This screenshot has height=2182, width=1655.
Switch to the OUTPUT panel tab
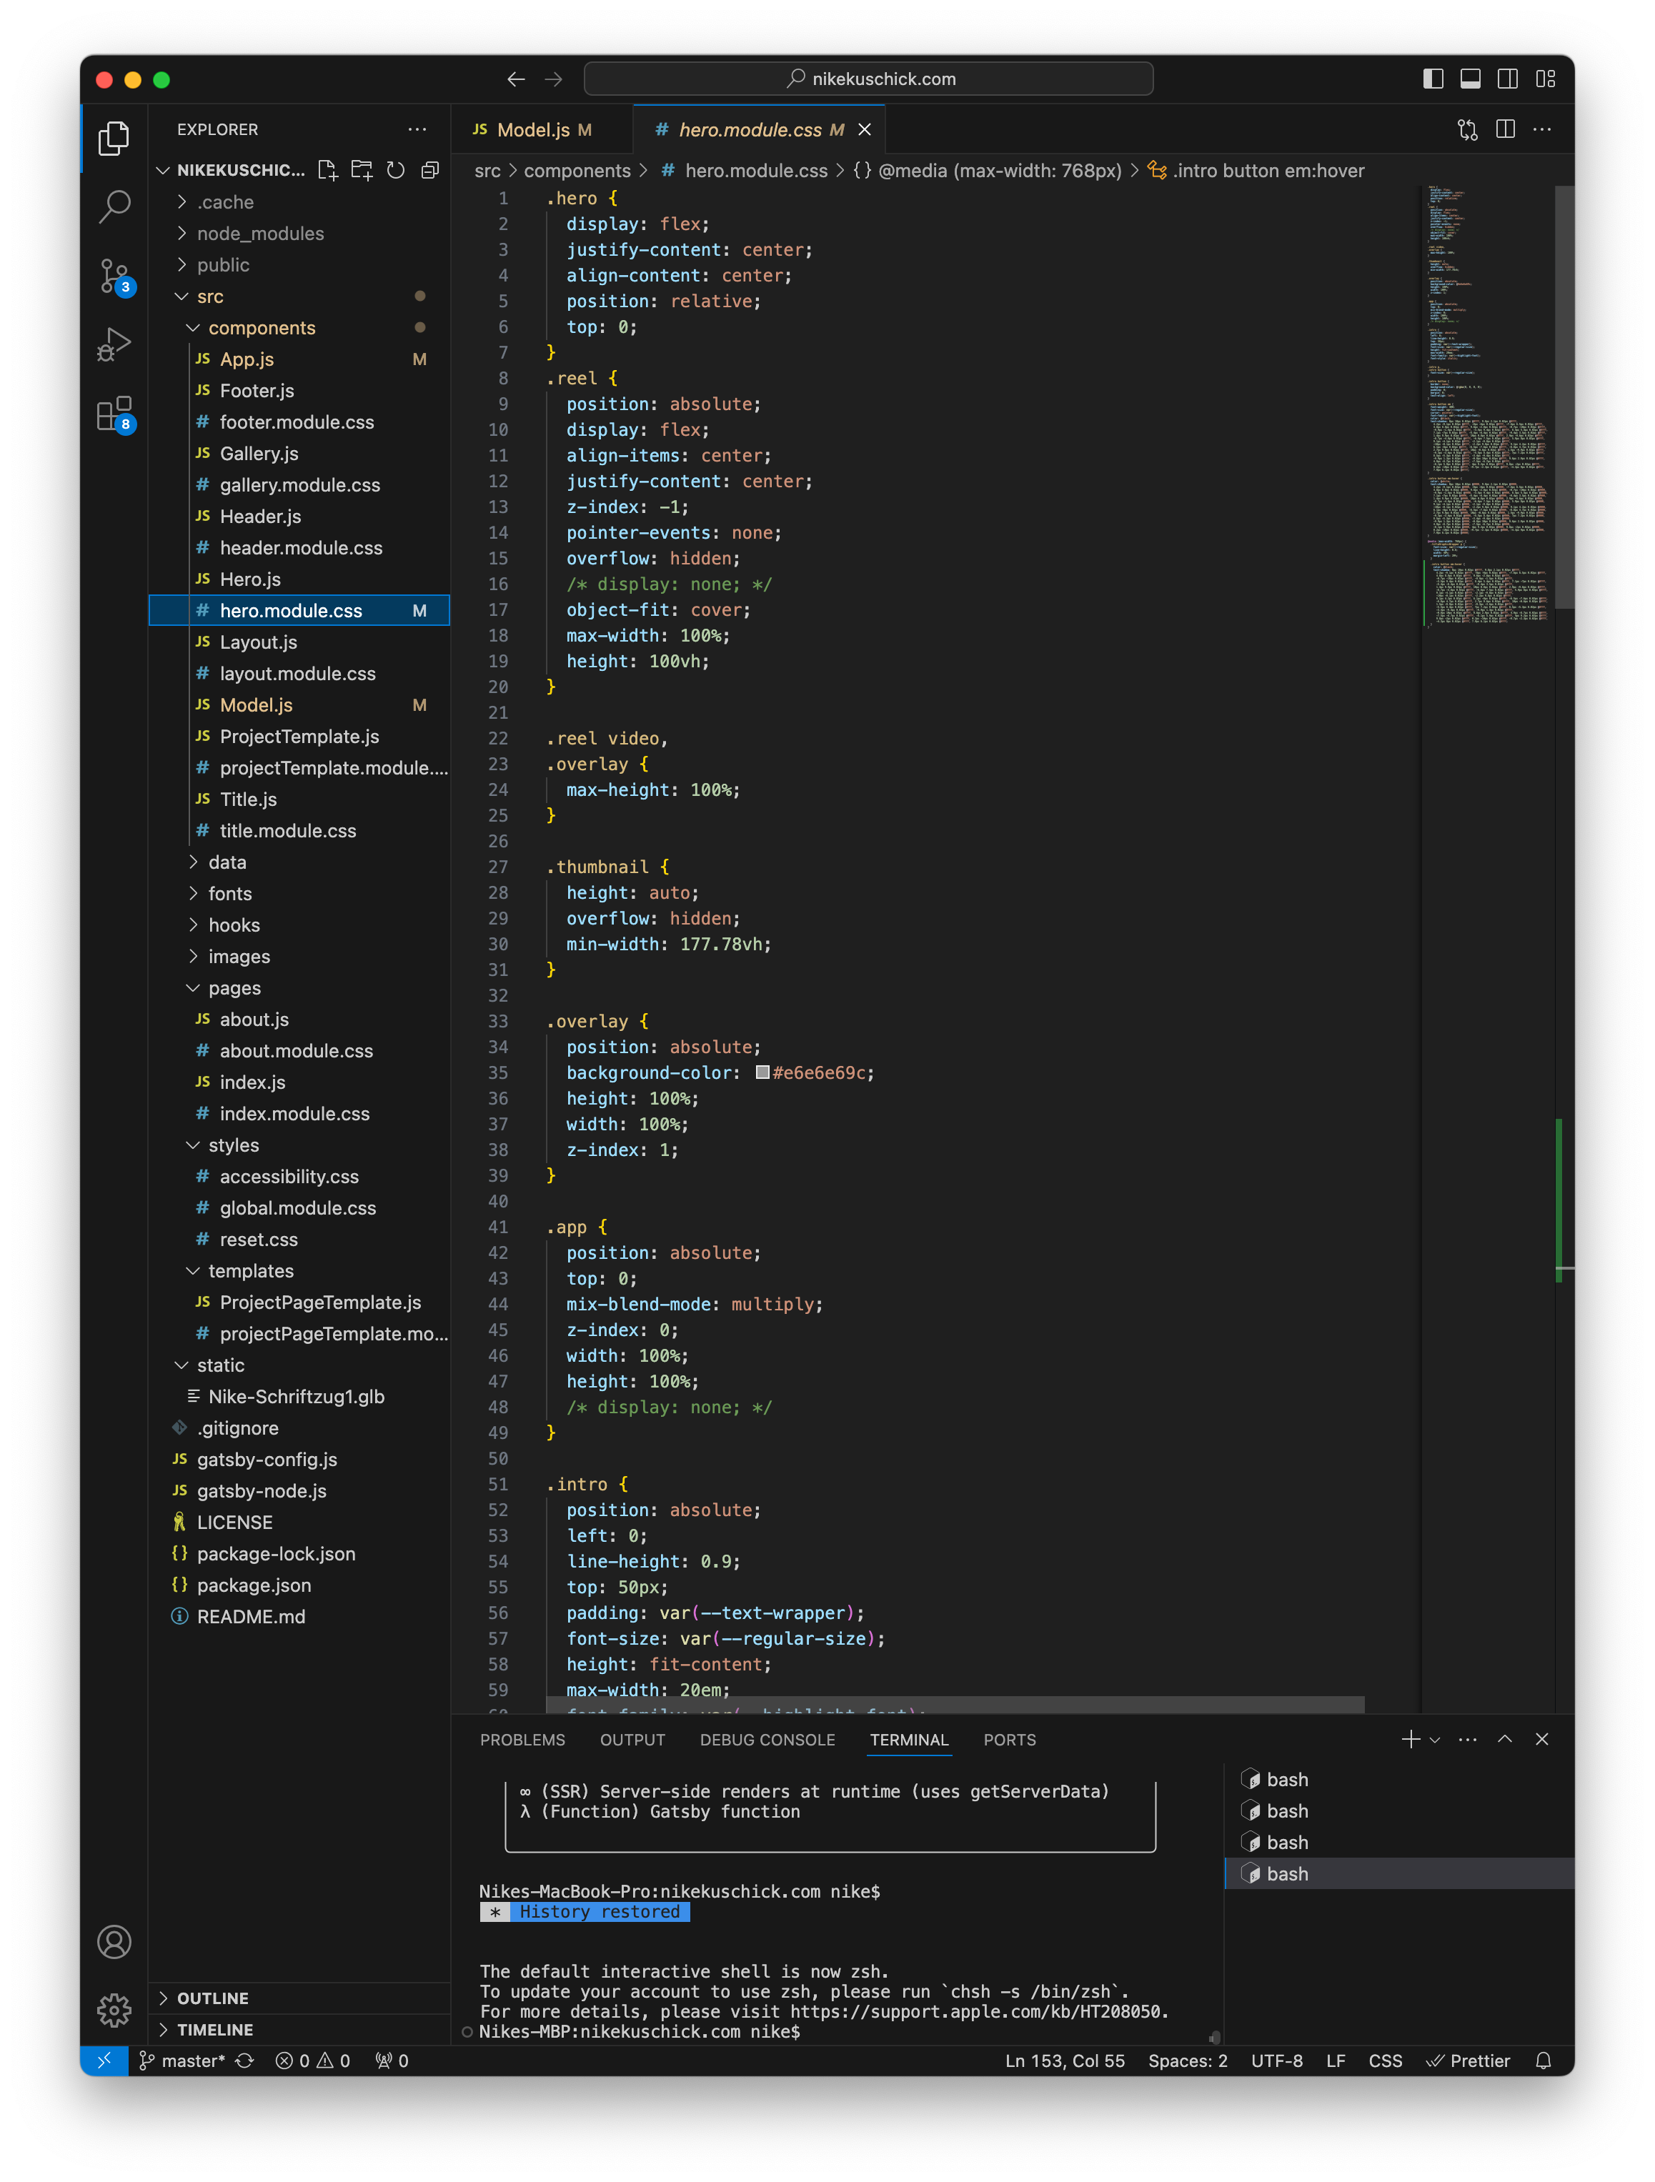coord(632,1740)
